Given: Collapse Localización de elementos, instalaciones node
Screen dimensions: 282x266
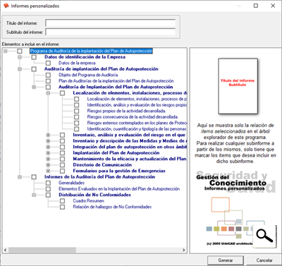Looking at the screenshot, I should [48, 93].
